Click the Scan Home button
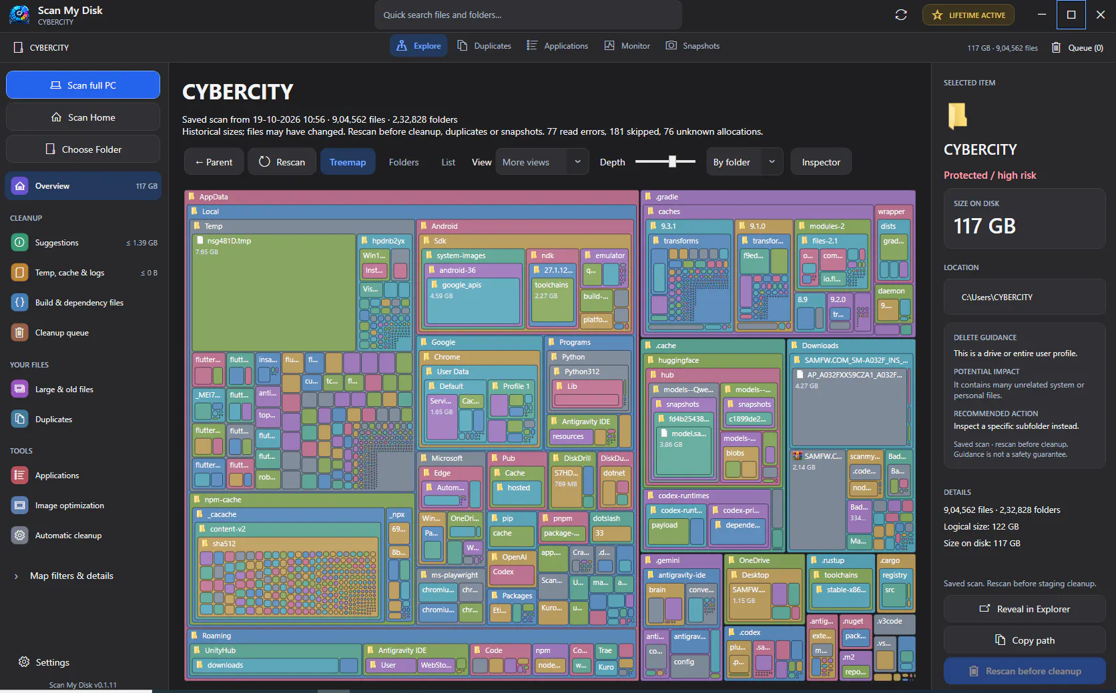The image size is (1116, 693). pos(83,117)
